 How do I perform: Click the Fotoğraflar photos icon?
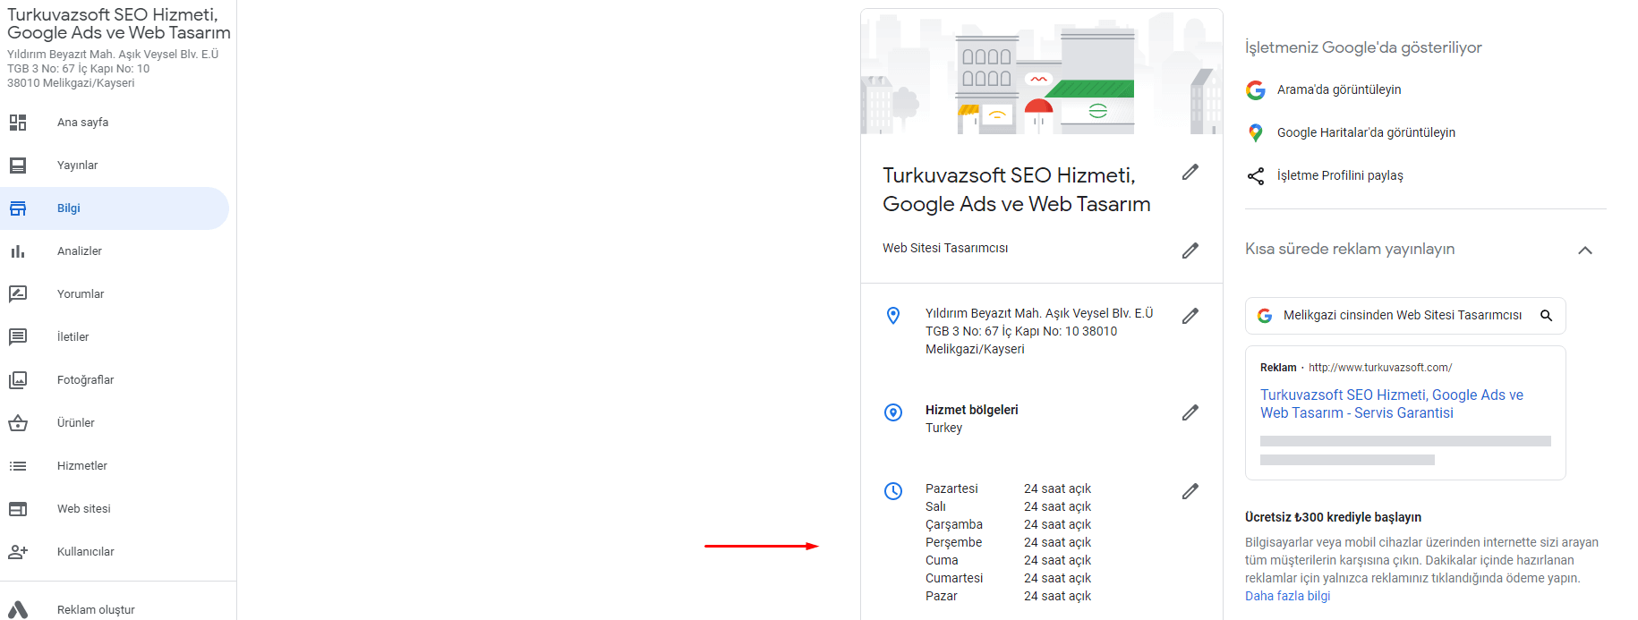(x=18, y=380)
